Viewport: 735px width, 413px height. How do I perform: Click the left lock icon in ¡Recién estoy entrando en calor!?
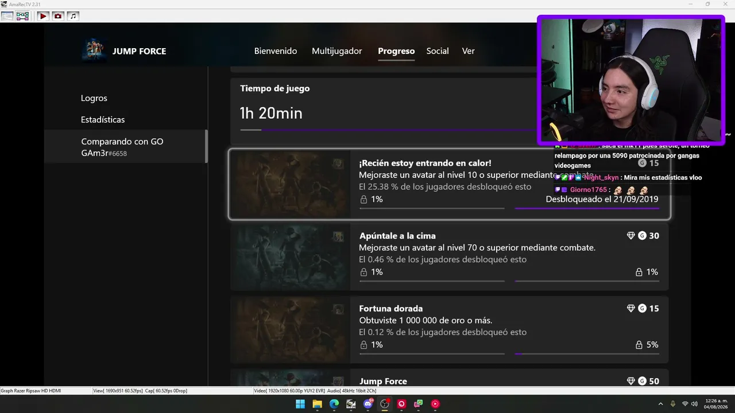coord(363,199)
